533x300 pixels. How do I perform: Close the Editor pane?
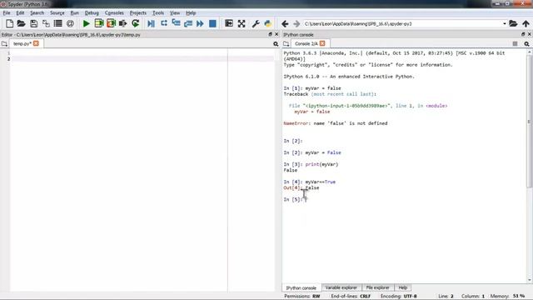point(276,34)
